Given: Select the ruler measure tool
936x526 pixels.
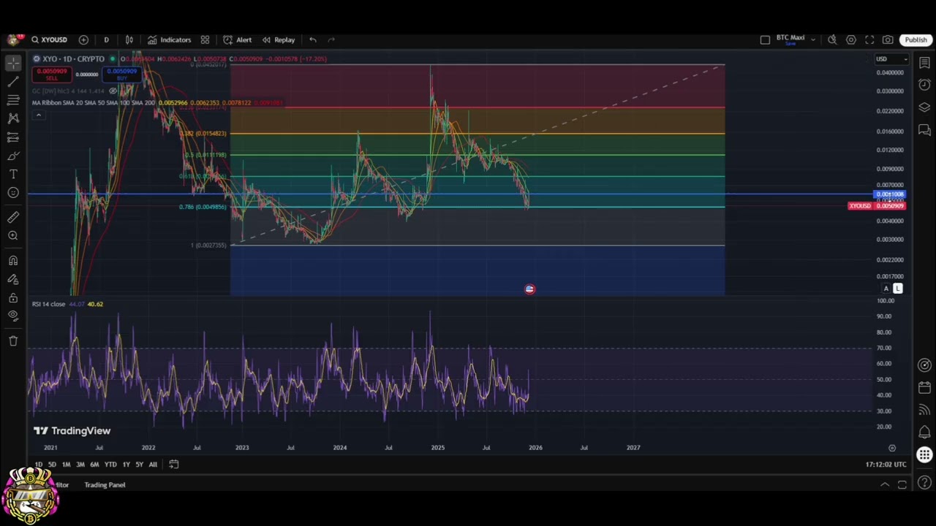Looking at the screenshot, I should [x=13, y=217].
